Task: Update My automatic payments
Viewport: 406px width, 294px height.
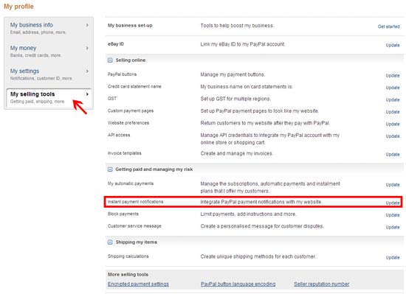Action: click(x=393, y=185)
